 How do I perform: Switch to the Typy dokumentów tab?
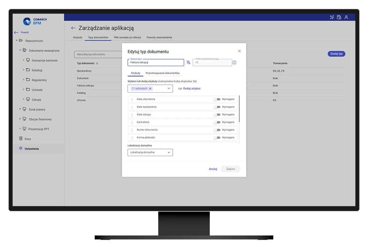tap(98, 37)
